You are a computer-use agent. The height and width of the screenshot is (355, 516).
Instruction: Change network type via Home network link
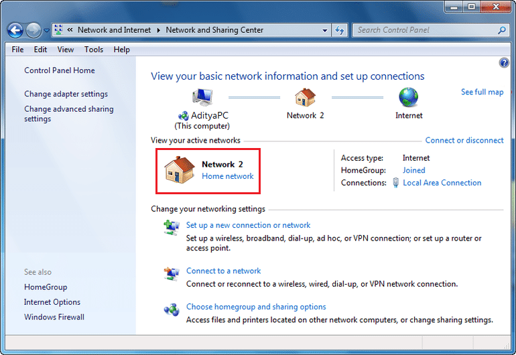click(228, 176)
